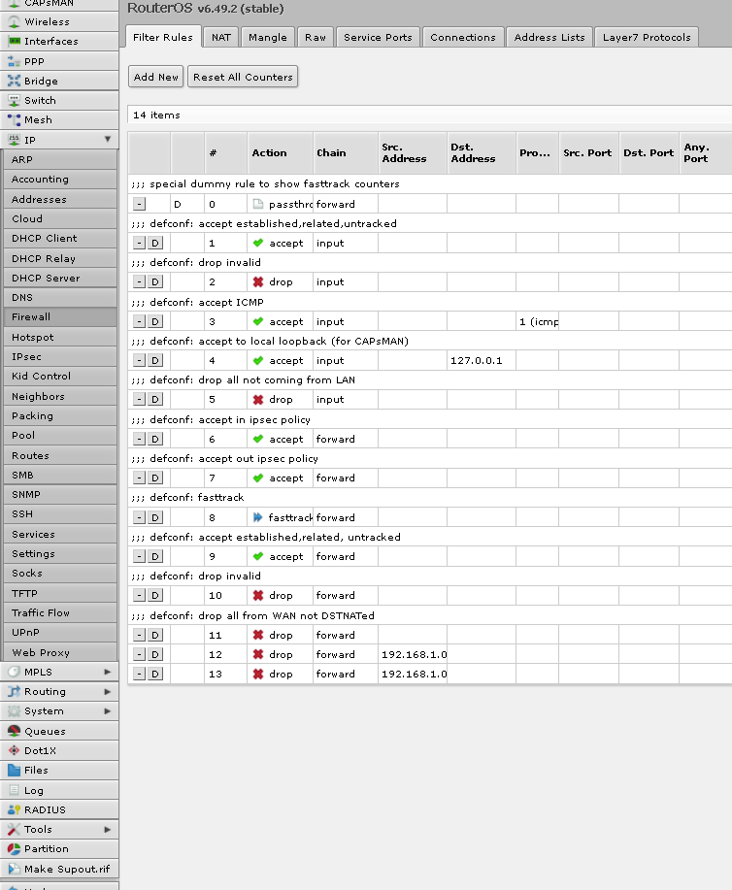The image size is (732, 890).
Task: Click red drop icon on rule 2
Action: 258,282
